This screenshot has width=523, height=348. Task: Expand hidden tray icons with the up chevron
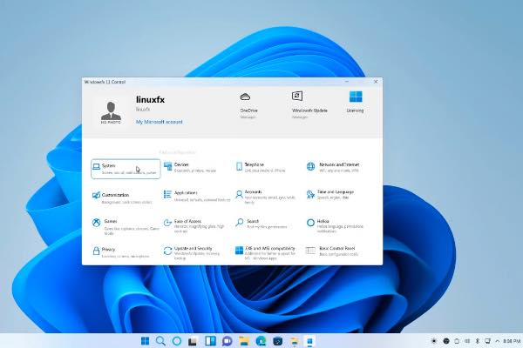coord(498,341)
